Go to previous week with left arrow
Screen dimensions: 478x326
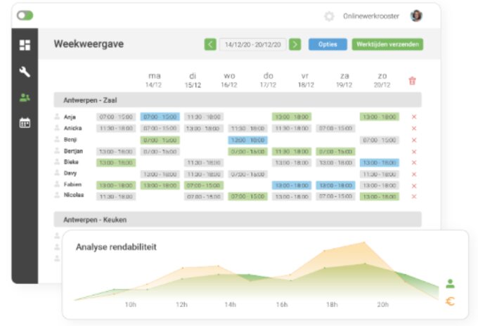[210, 44]
